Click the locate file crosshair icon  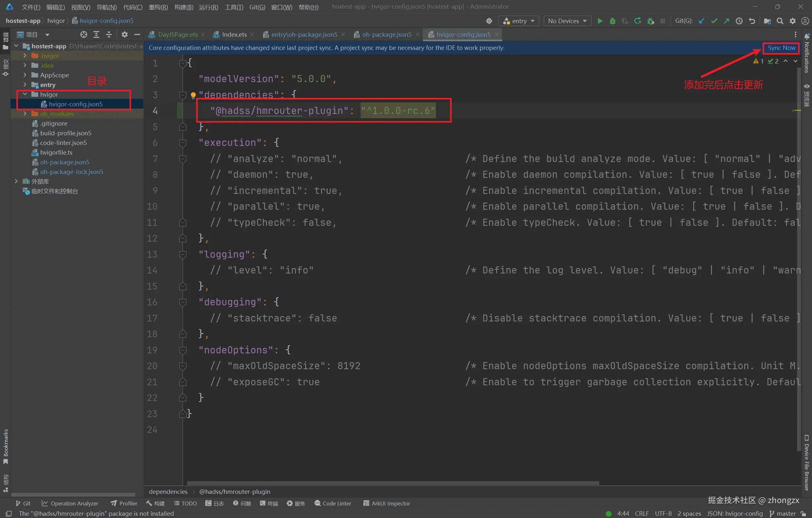(83, 34)
